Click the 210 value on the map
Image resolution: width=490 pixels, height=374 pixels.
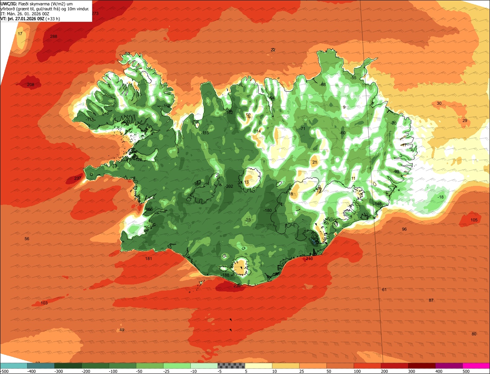[x=309, y=259]
